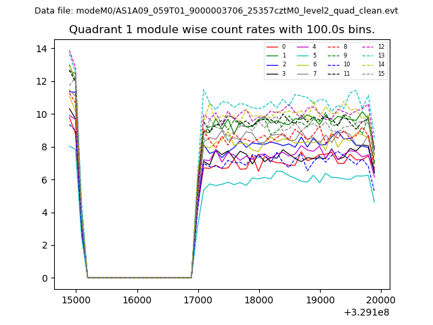Screen dimensions: 433x325
Task: Click the Data file path text at top
Action: click(x=216, y=11)
